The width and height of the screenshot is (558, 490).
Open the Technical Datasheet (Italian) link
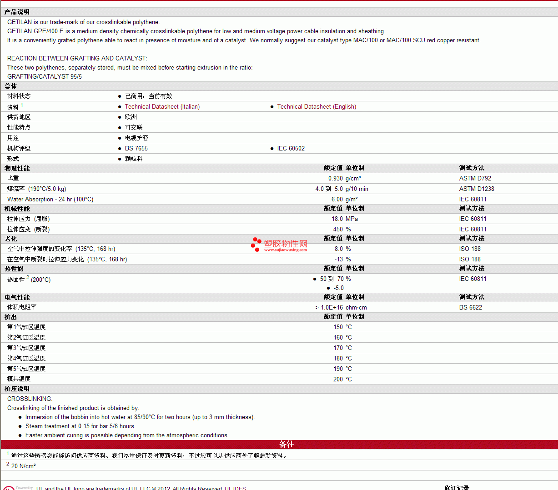point(162,107)
